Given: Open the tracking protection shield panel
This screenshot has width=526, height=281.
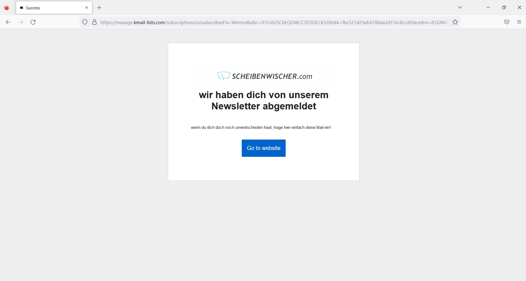Looking at the screenshot, I should click(85, 22).
